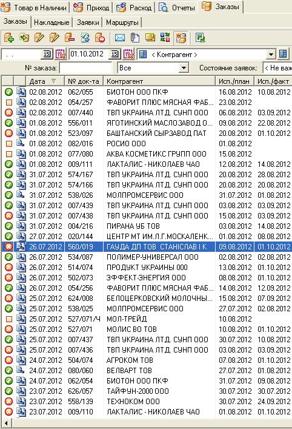Clear the end date 01.10.2012 with calendar-X icon
This screenshot has height=429, width=292.
point(128,54)
